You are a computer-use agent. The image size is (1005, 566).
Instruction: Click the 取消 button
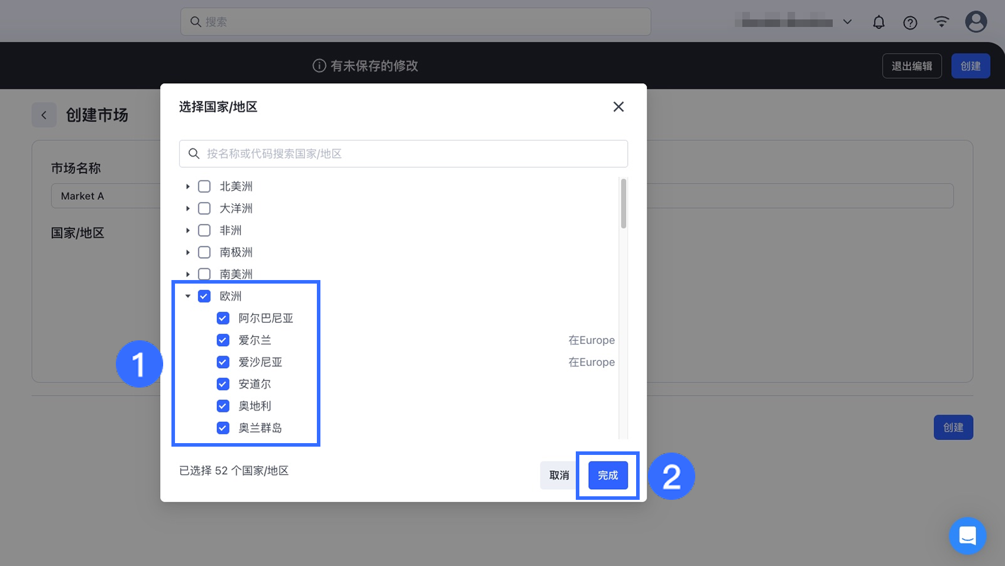click(x=559, y=476)
